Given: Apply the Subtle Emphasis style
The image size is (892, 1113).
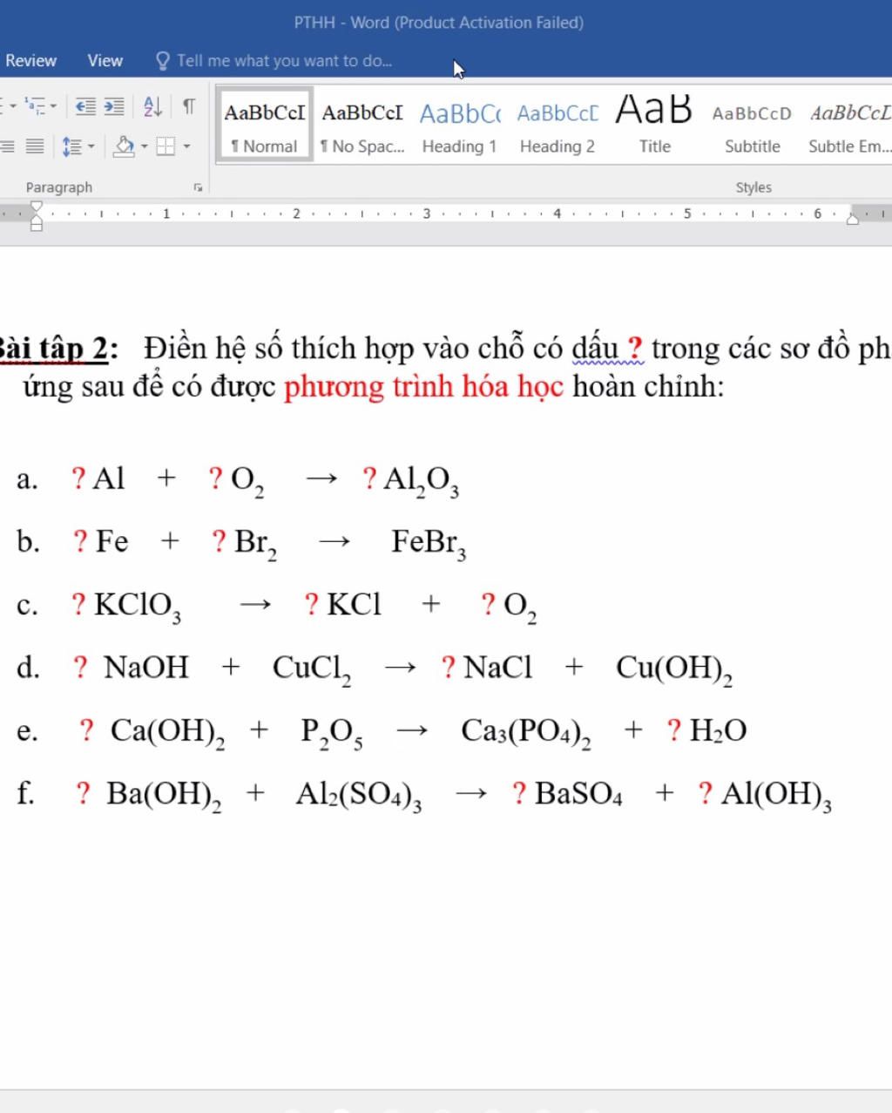Looking at the screenshot, I should pyautogui.click(x=849, y=126).
